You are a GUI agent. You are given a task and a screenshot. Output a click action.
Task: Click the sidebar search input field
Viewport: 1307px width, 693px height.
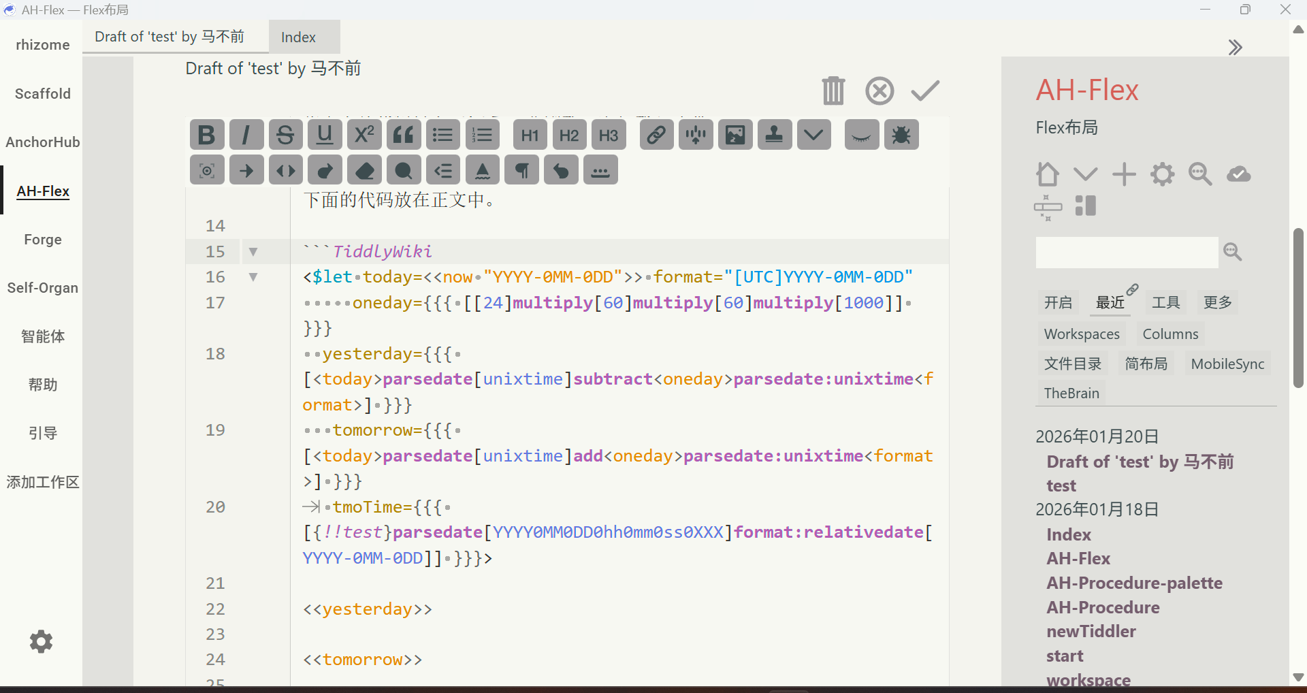[x=1127, y=253]
